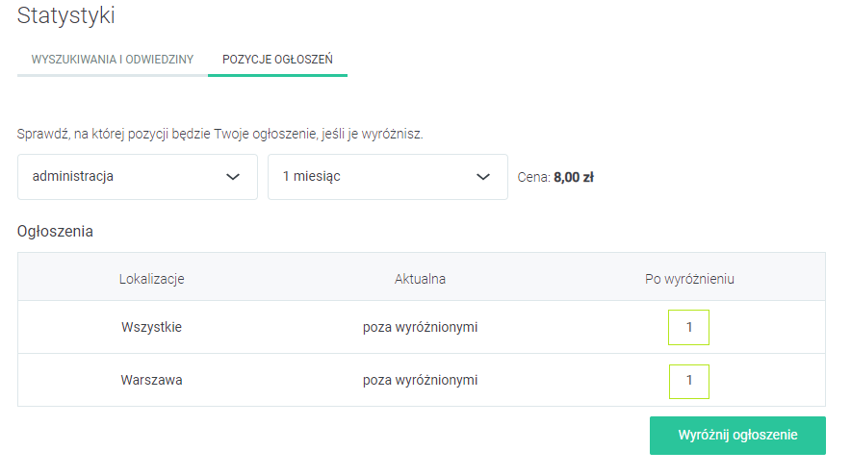Open the administracja category dropdown
851x476 pixels.
[137, 177]
